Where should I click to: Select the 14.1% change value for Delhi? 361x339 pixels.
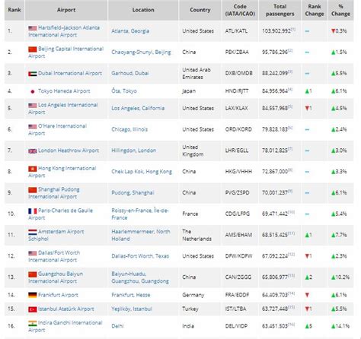[x=343, y=326]
